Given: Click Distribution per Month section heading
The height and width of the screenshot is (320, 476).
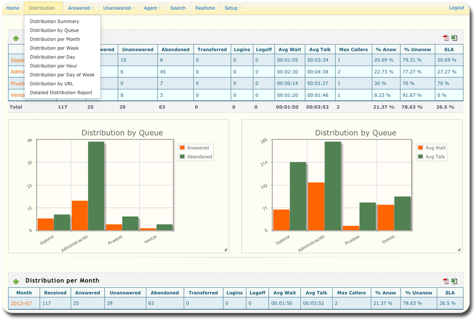Looking at the screenshot, I should point(62,280).
